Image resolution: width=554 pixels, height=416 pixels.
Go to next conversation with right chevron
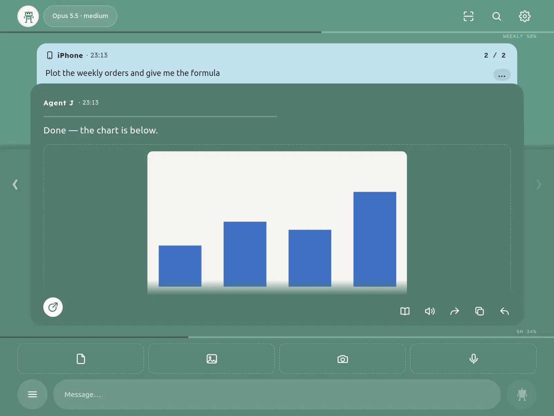point(539,184)
